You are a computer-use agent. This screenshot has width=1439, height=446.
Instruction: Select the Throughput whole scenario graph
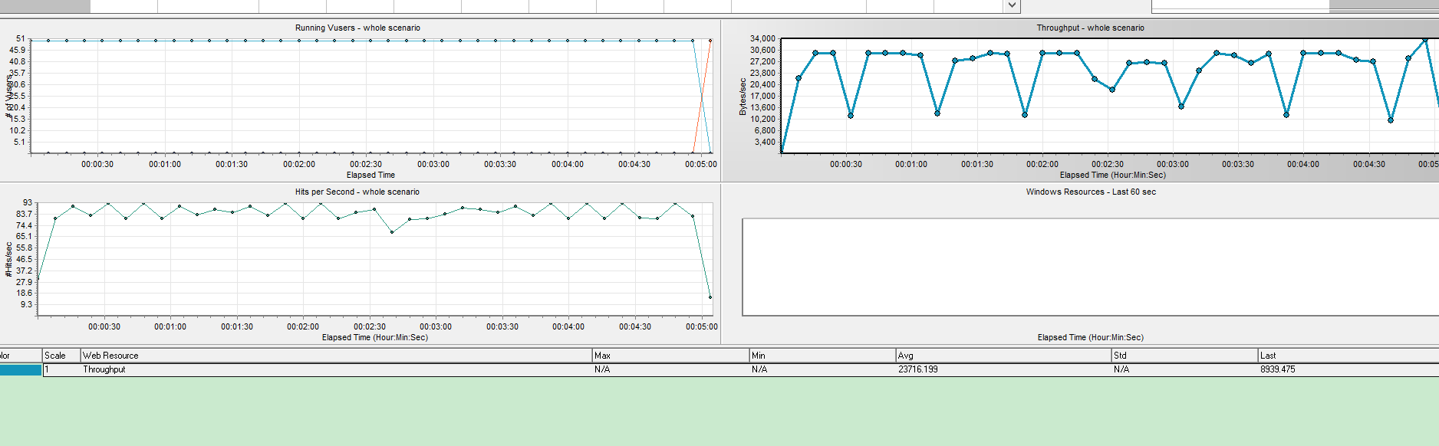1081,100
